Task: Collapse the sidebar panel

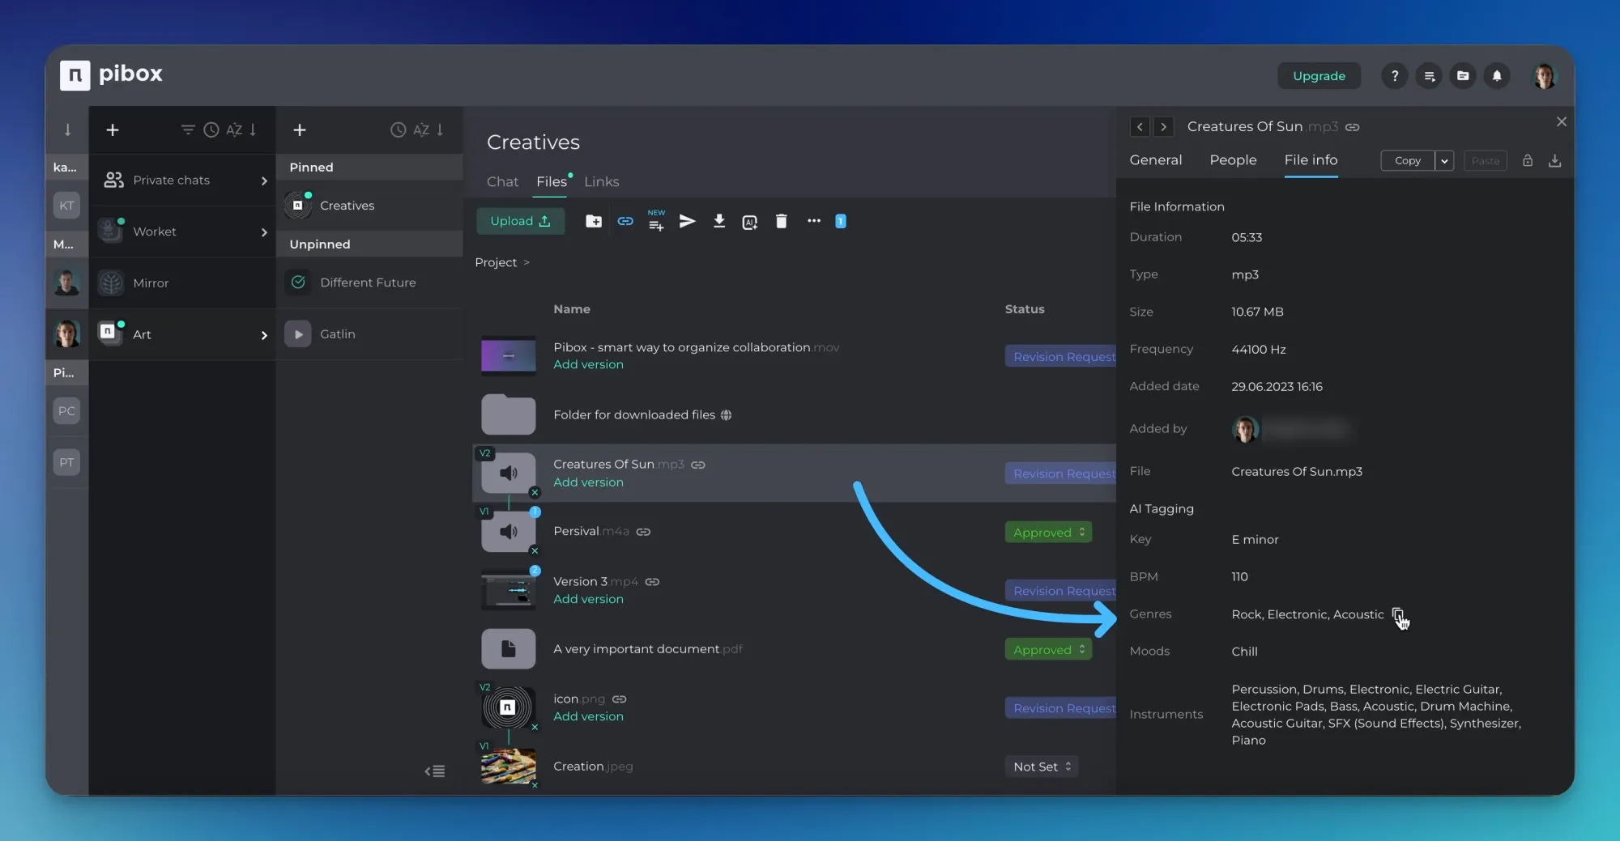Action: pyautogui.click(x=435, y=771)
